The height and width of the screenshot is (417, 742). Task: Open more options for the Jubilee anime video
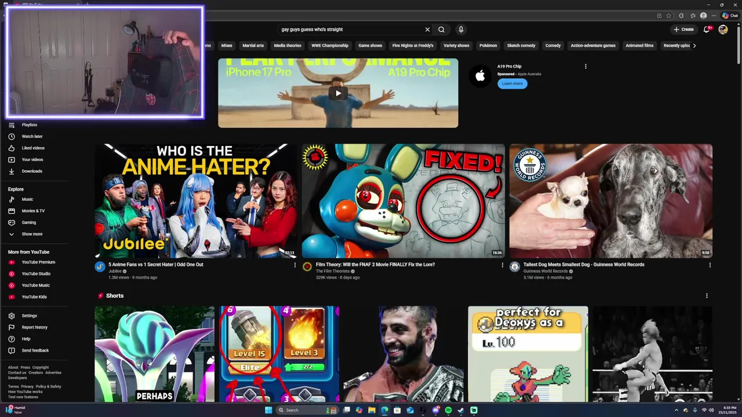tap(294, 265)
